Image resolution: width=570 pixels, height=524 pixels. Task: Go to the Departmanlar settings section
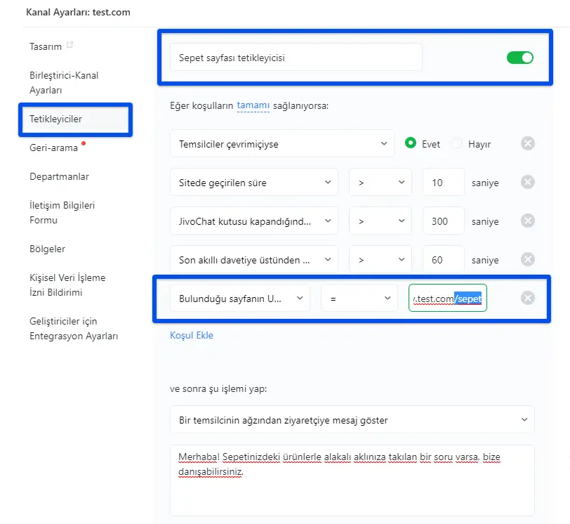coord(59,176)
